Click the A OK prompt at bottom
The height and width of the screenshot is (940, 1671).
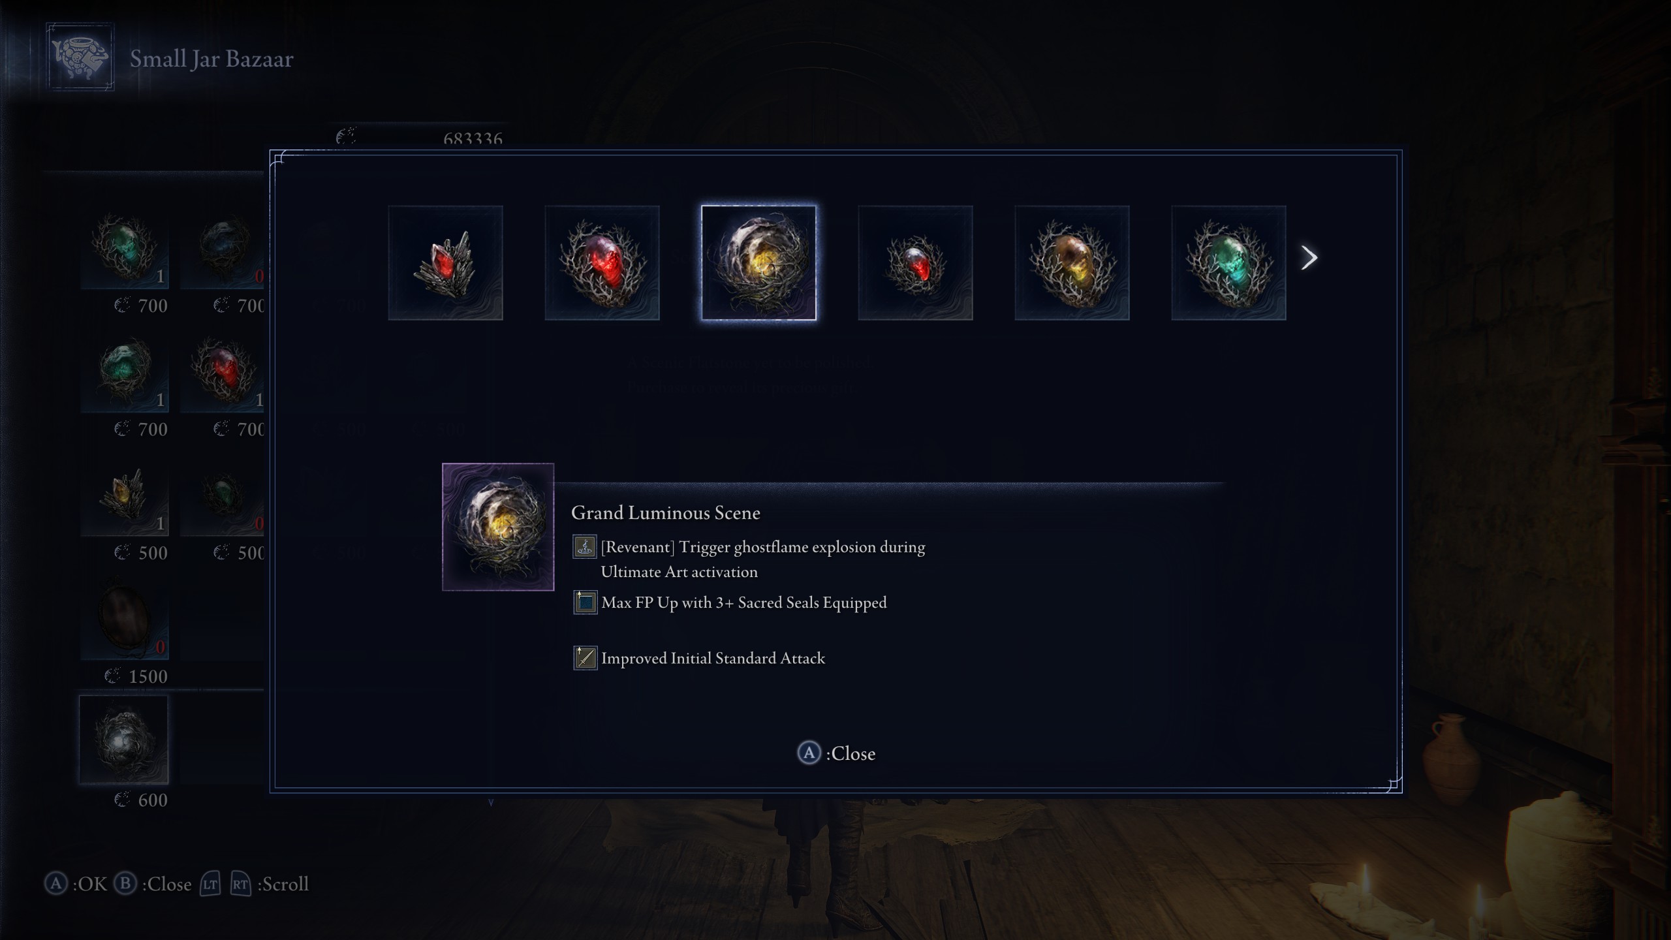(76, 884)
